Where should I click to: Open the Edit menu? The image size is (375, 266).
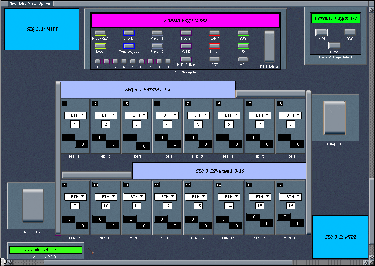coord(23,3)
